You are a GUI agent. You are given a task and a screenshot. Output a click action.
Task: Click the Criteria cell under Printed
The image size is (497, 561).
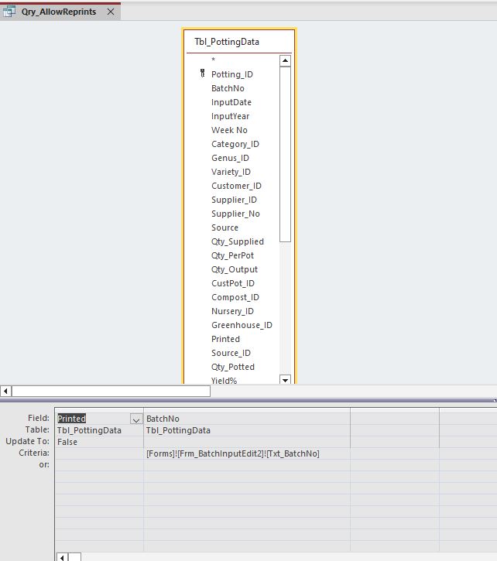[x=99, y=453]
